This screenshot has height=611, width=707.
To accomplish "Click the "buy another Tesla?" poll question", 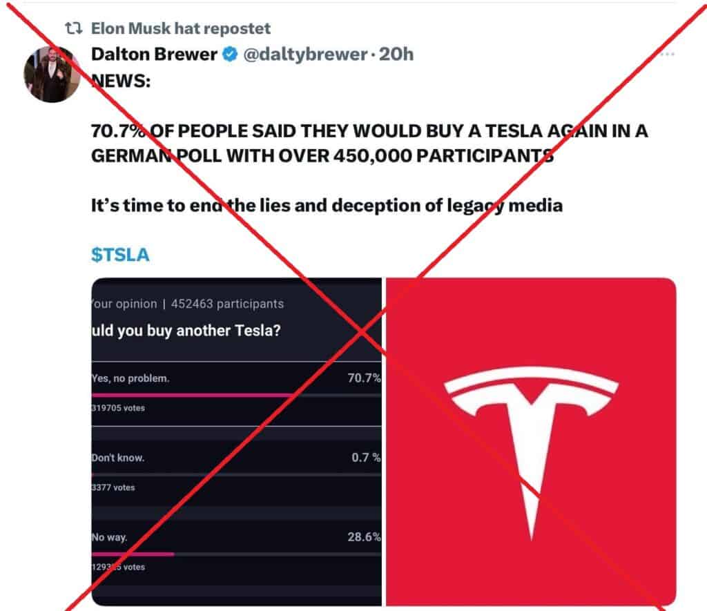I will [x=186, y=330].
